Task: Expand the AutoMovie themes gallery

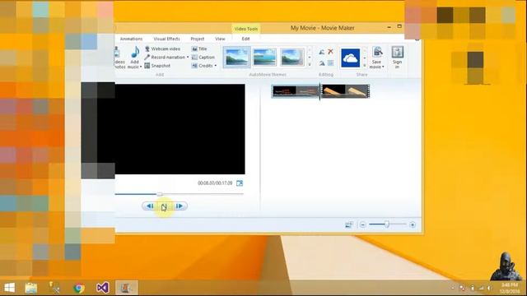Action: [310, 64]
